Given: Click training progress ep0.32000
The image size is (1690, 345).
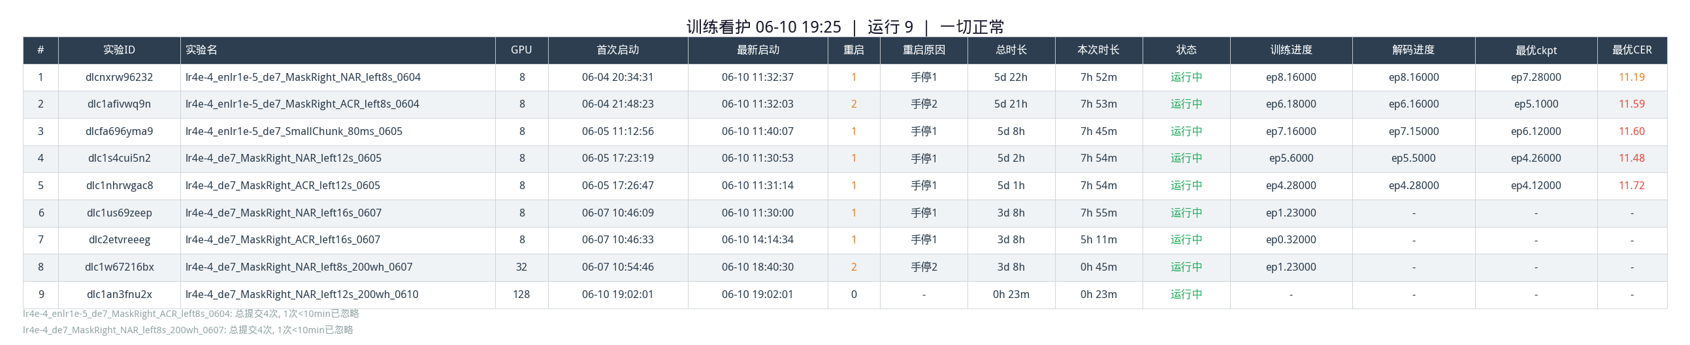Looking at the screenshot, I should [x=1290, y=239].
